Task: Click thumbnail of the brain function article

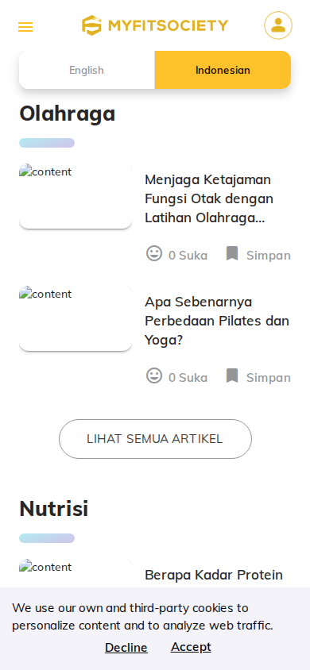Action: (76, 196)
